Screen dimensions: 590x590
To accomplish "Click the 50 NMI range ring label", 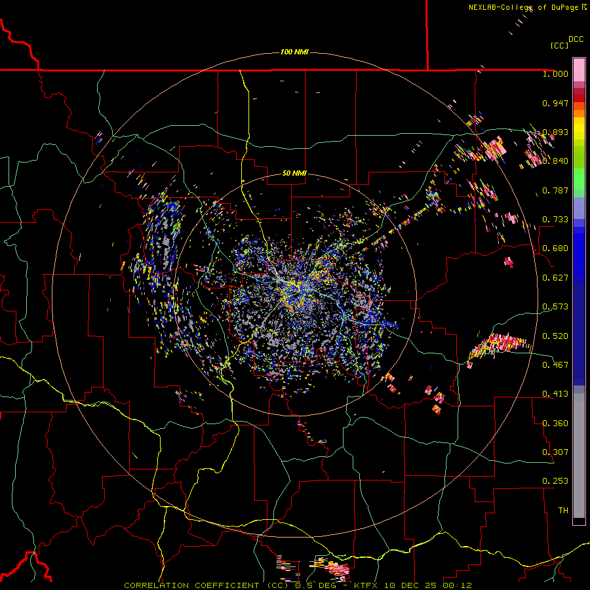I will point(294,174).
